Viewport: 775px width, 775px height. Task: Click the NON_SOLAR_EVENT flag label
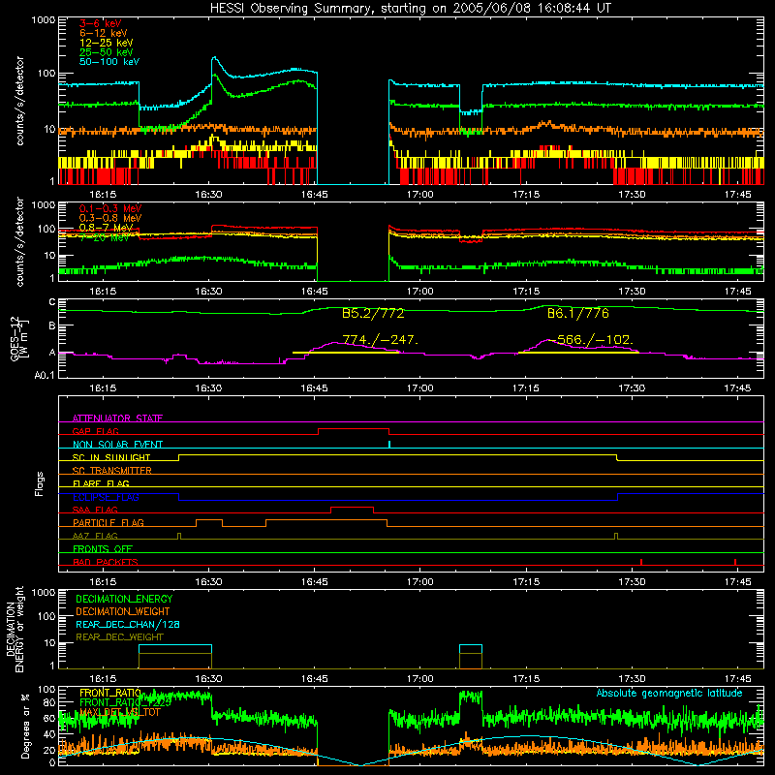point(117,445)
